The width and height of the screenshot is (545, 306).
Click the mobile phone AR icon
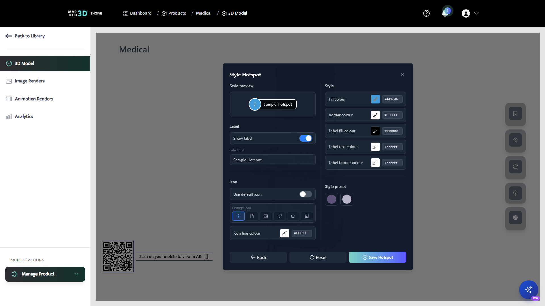point(206,256)
